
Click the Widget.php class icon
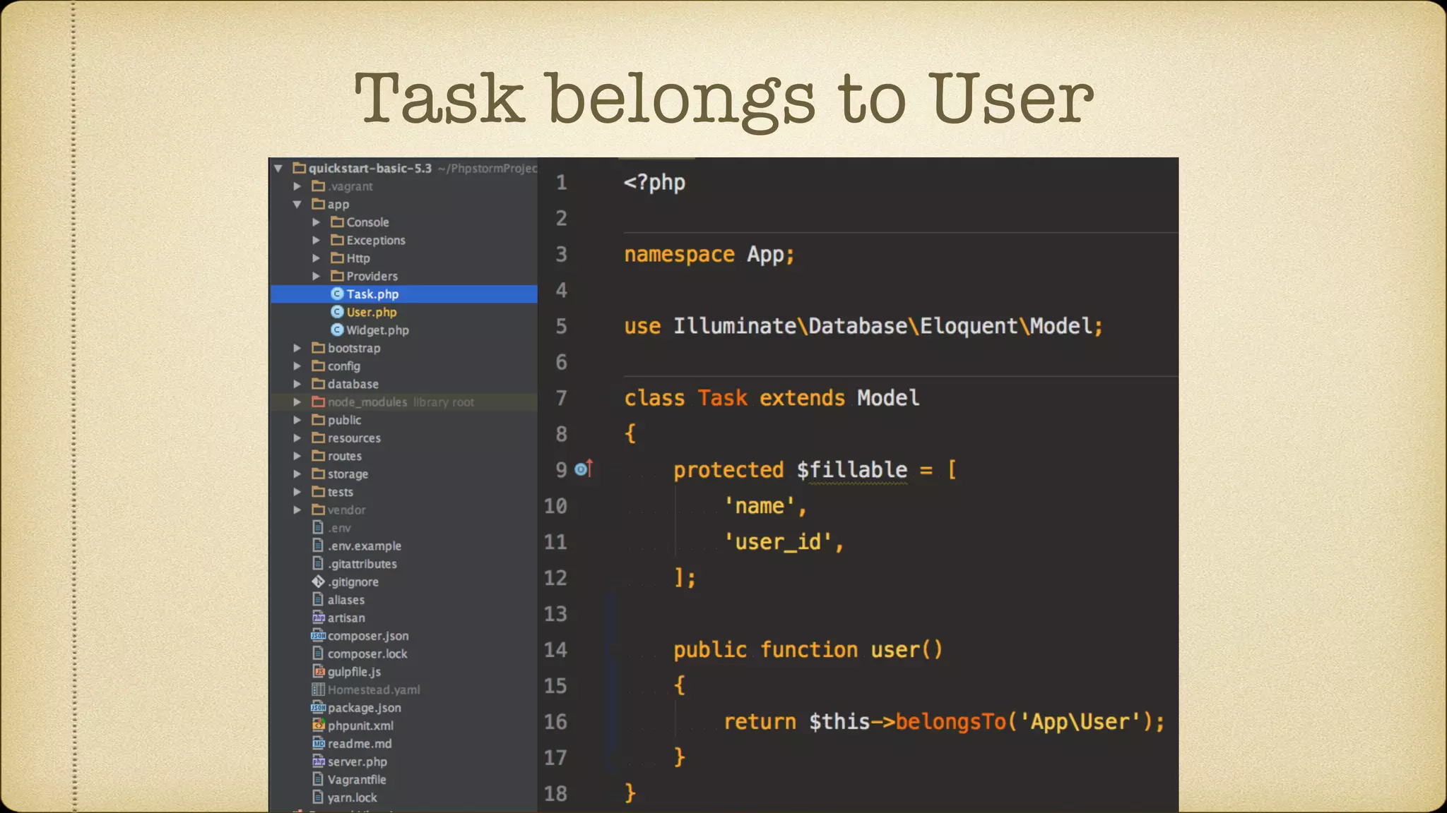click(x=337, y=330)
